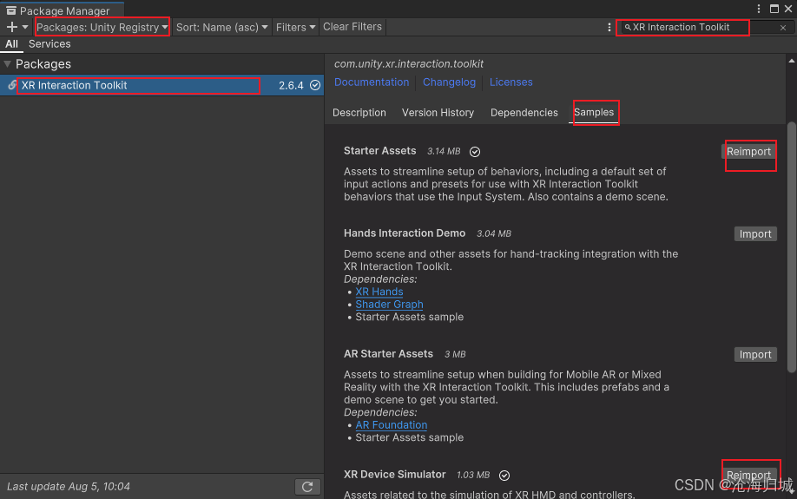The height and width of the screenshot is (499, 797).
Task: Click the 2.6.4 version number
Action: click(x=291, y=85)
